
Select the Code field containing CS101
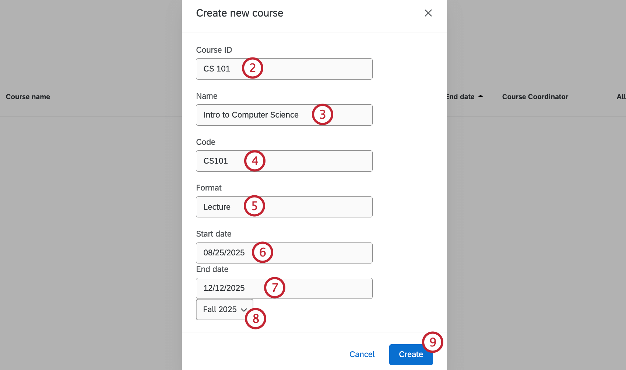[221, 161]
